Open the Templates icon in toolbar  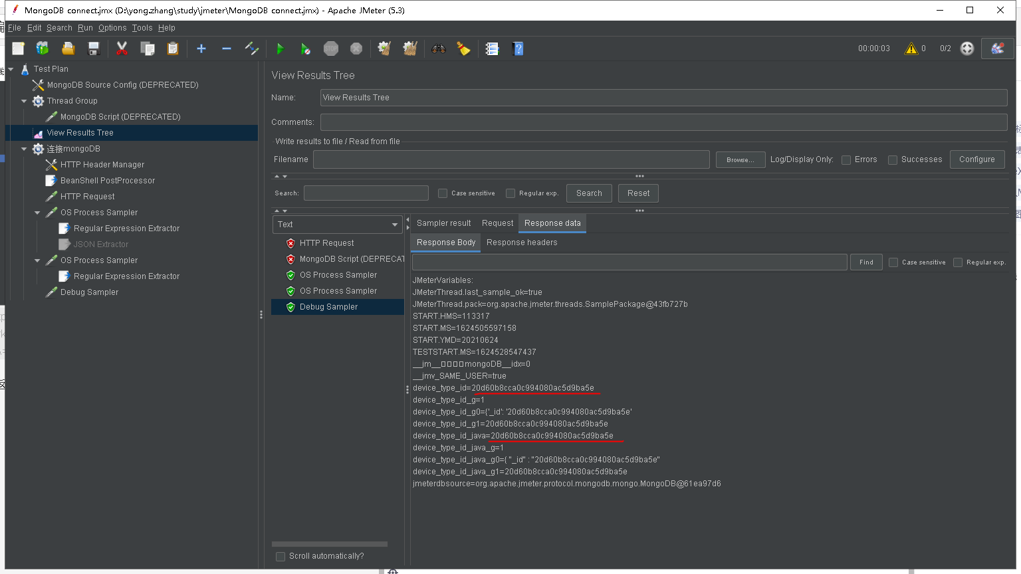pos(43,48)
